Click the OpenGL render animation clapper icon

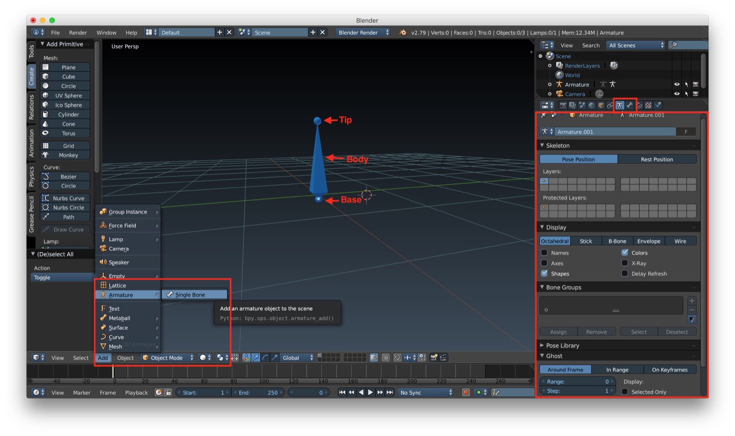443,358
